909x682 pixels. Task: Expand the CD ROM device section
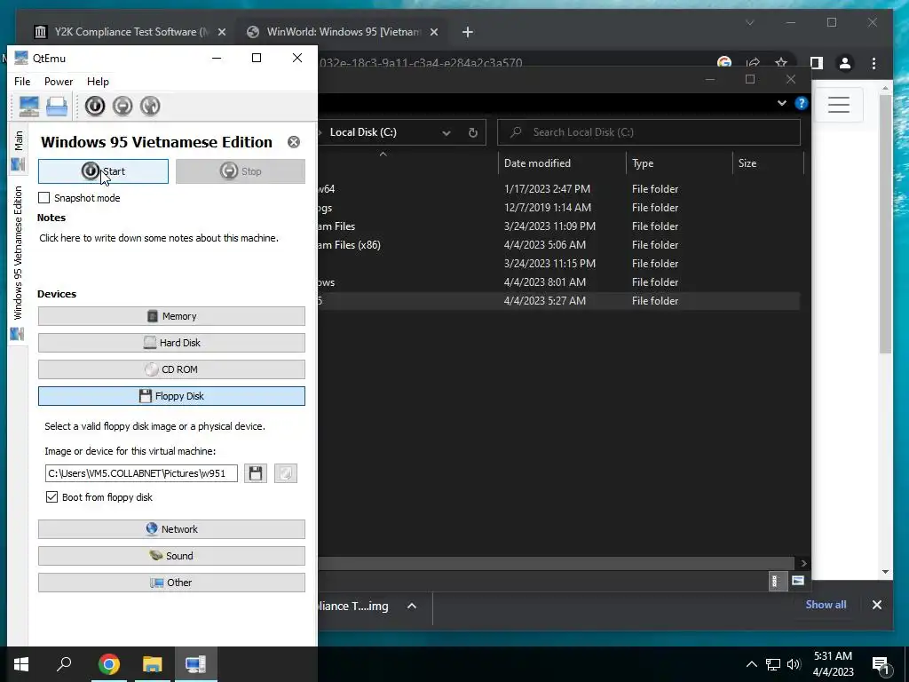[171, 369]
